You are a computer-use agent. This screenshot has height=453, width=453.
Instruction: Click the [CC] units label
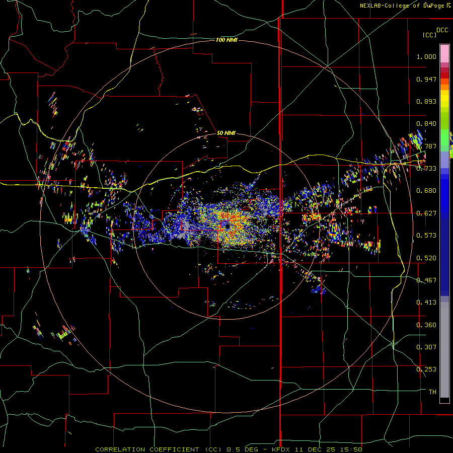[429, 35]
